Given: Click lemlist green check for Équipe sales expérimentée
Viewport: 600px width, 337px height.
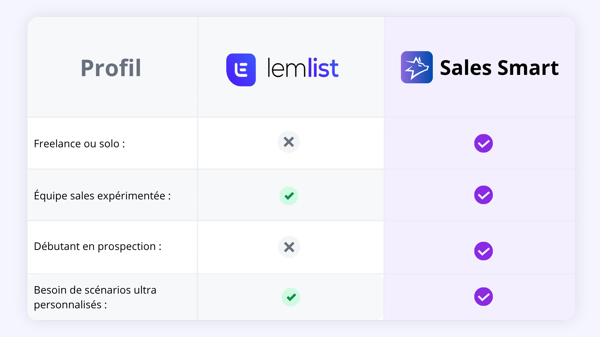Looking at the screenshot, I should tap(289, 196).
